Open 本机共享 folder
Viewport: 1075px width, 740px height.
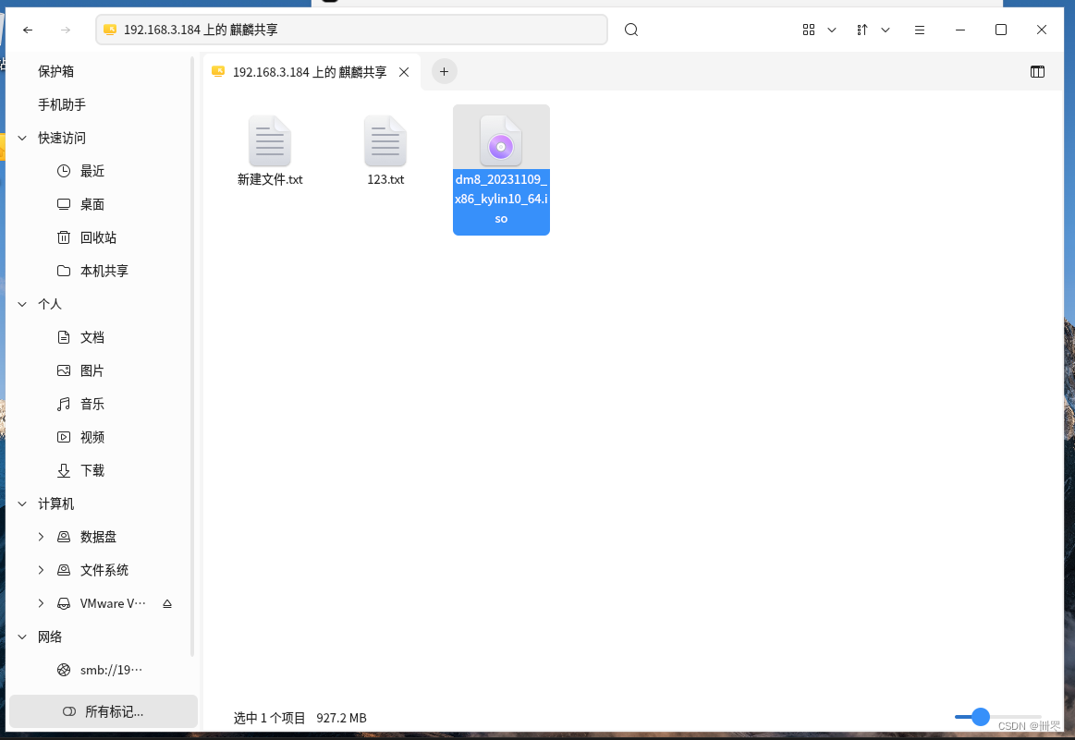[x=104, y=271]
